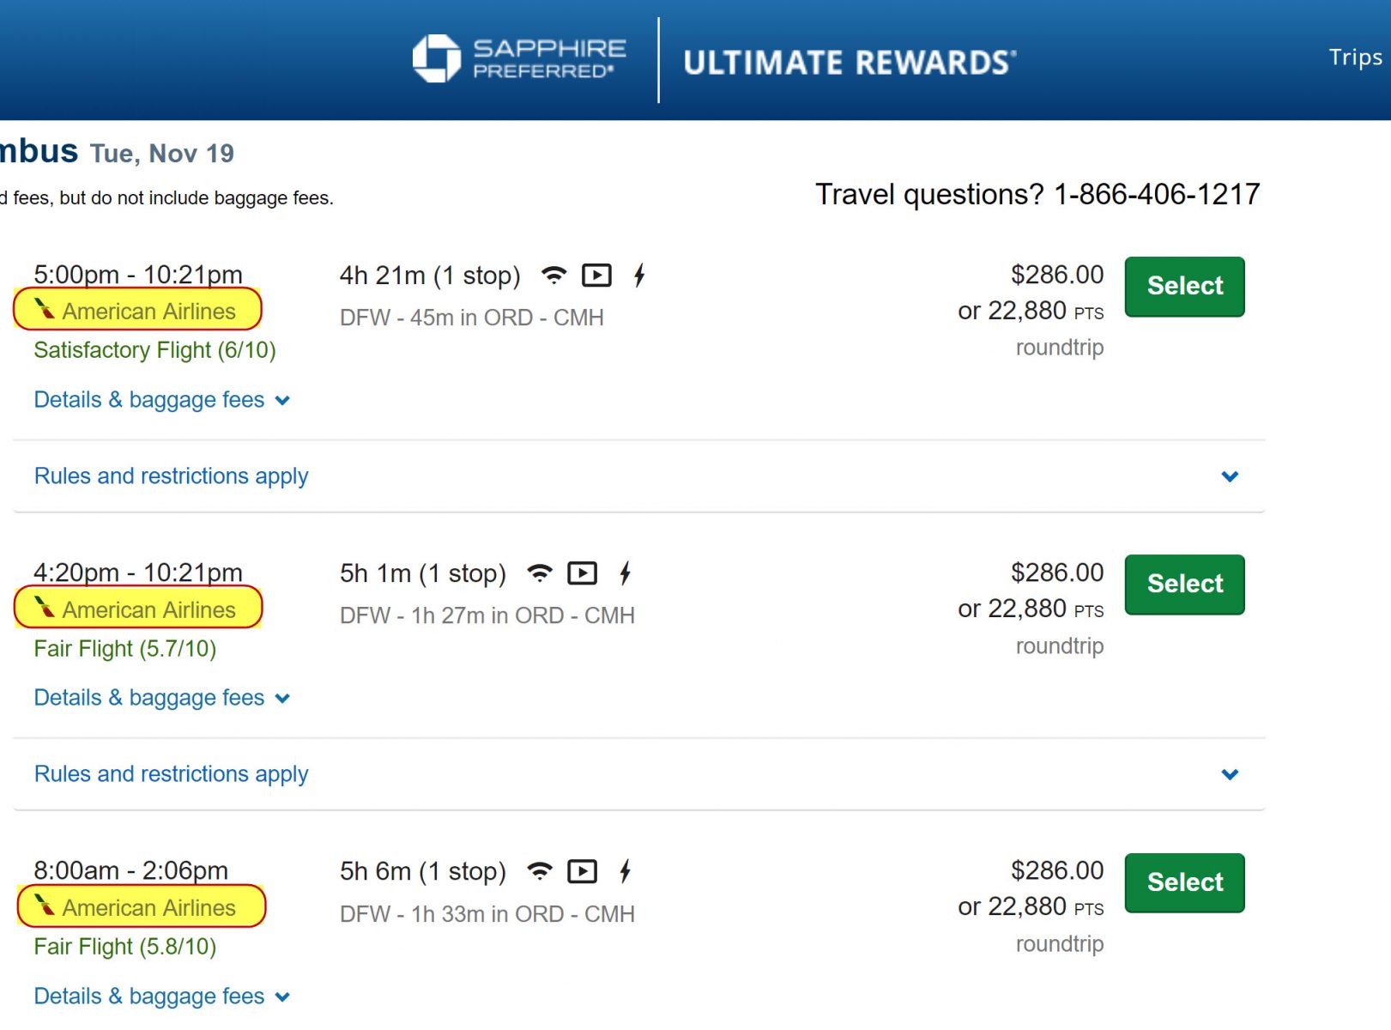This screenshot has height=1030, width=1391.
Task: Click the entertainment icon on 4:20pm flight
Action: pyautogui.click(x=583, y=573)
